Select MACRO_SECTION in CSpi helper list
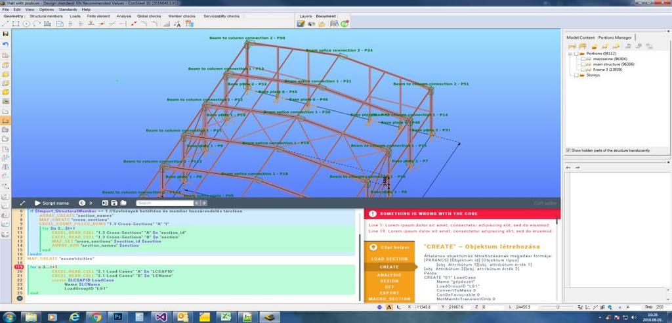Screen dimensions: 672x323 pyautogui.click(x=389, y=299)
